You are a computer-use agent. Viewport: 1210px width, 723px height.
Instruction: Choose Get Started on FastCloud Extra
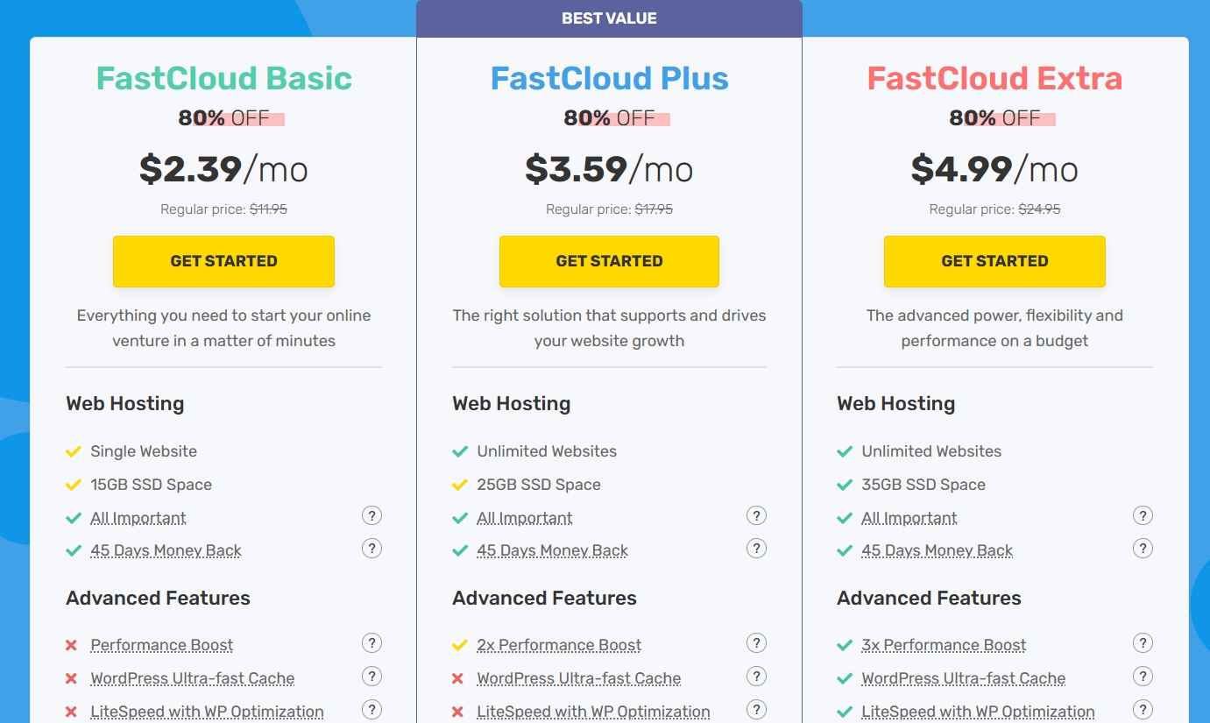tap(994, 261)
